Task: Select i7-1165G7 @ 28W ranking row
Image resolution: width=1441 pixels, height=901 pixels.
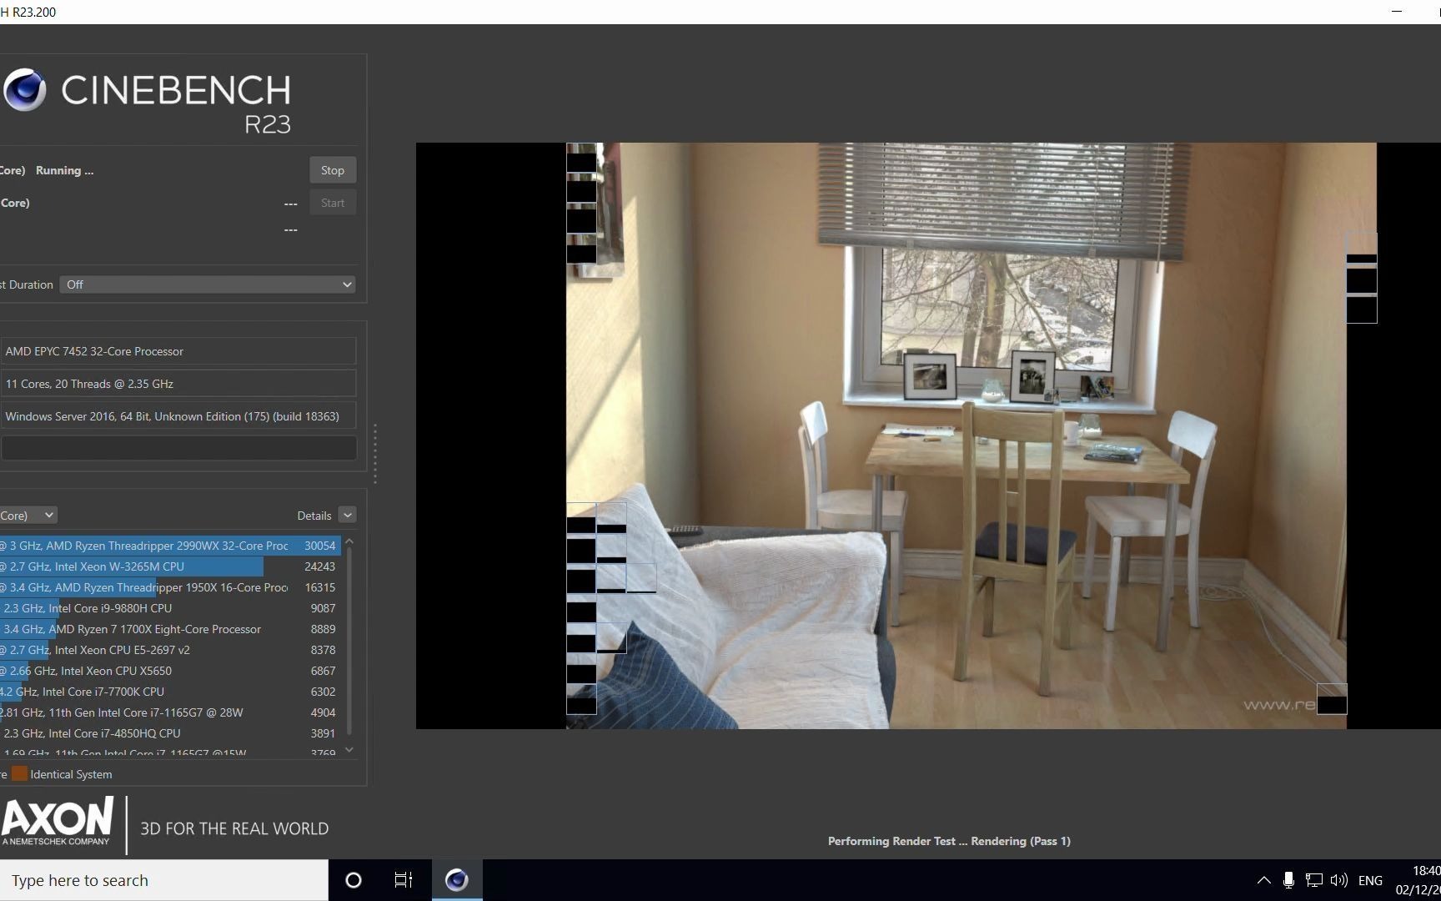Action: [170, 712]
